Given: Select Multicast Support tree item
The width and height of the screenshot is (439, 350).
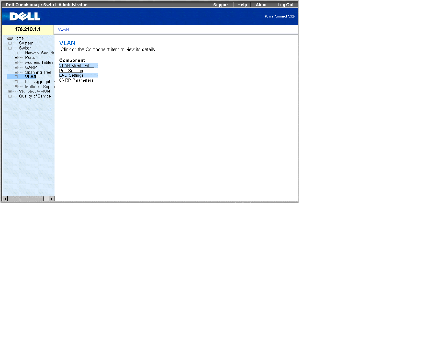Looking at the screenshot, I should click(39, 87).
